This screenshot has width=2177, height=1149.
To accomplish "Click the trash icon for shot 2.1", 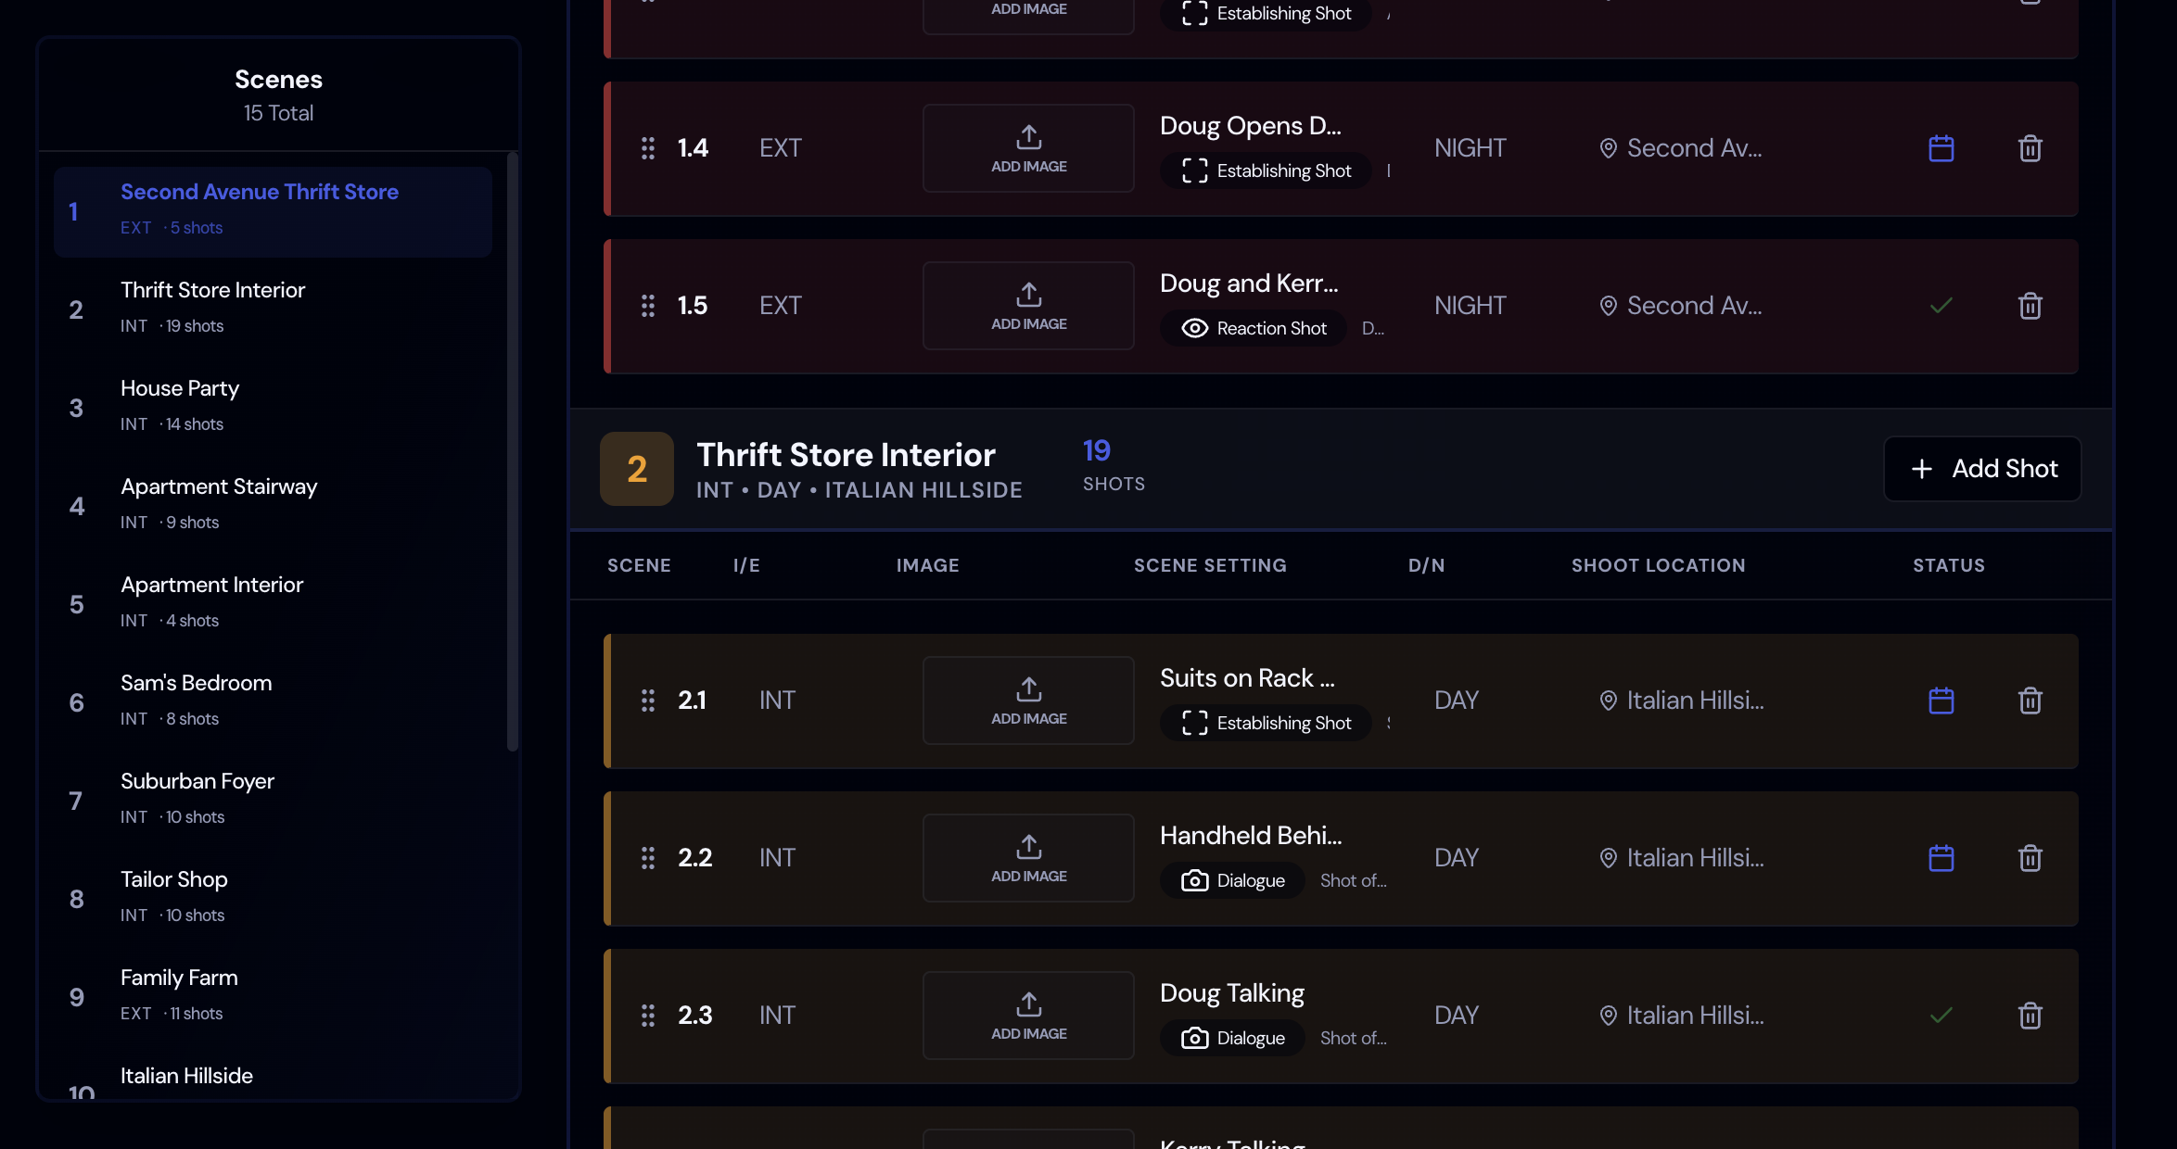I will coord(2030,701).
